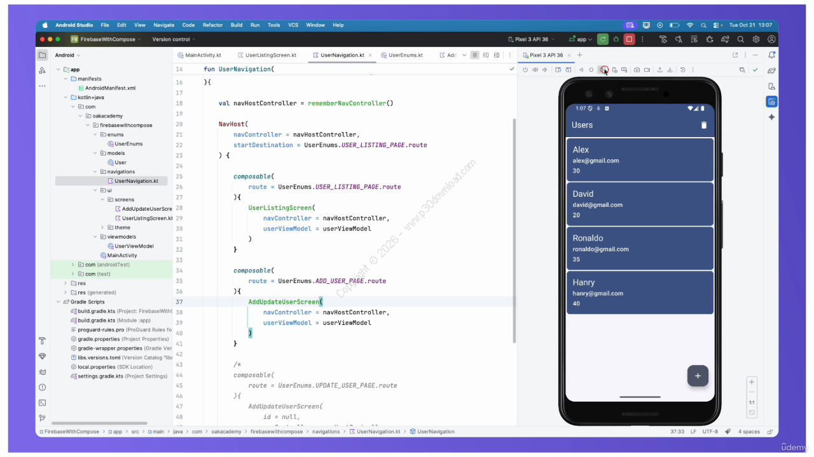Open IDE settings gear icon

pyautogui.click(x=756, y=39)
